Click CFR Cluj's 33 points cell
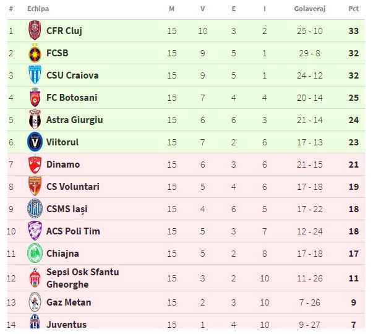The image size is (373, 334). 353,31
